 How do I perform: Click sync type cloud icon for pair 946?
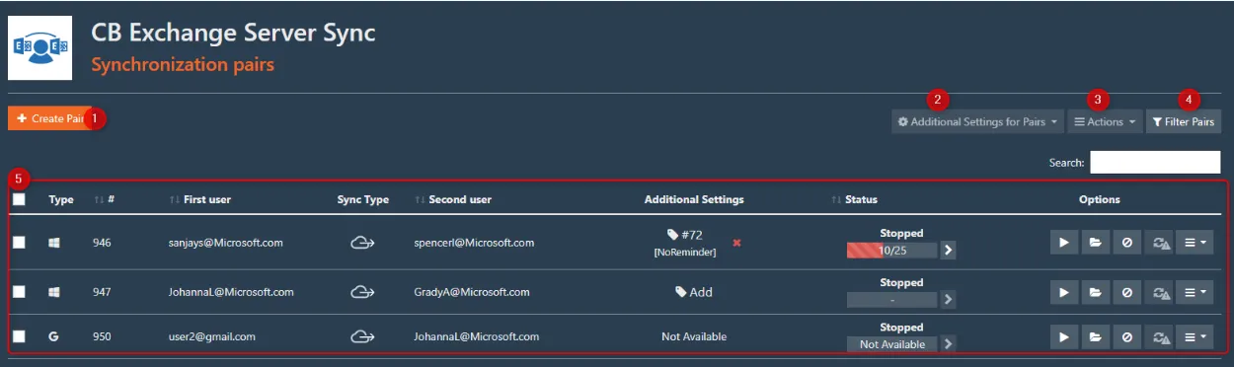tap(362, 243)
